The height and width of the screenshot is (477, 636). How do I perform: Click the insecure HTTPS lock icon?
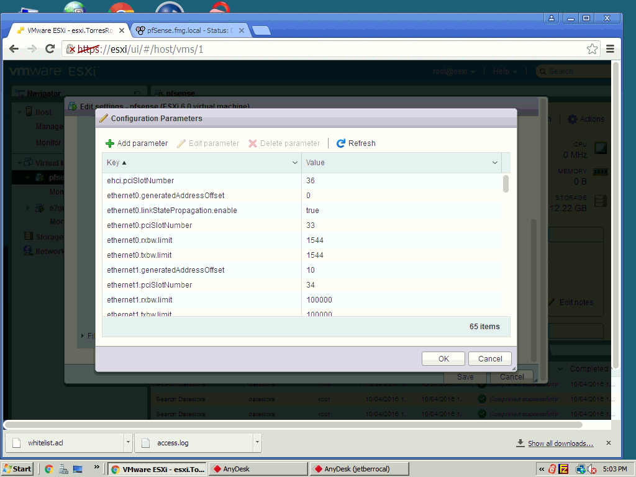click(70, 49)
